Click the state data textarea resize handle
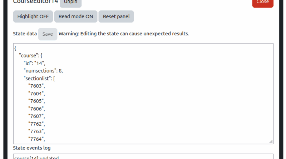Viewport: 286px width, 159px height. tap(271, 141)
